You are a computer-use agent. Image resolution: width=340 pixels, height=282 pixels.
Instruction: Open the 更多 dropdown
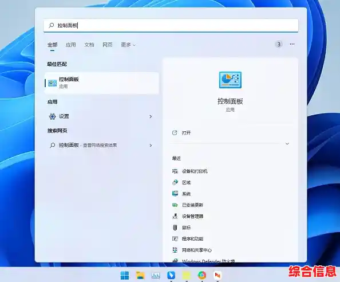(x=128, y=45)
